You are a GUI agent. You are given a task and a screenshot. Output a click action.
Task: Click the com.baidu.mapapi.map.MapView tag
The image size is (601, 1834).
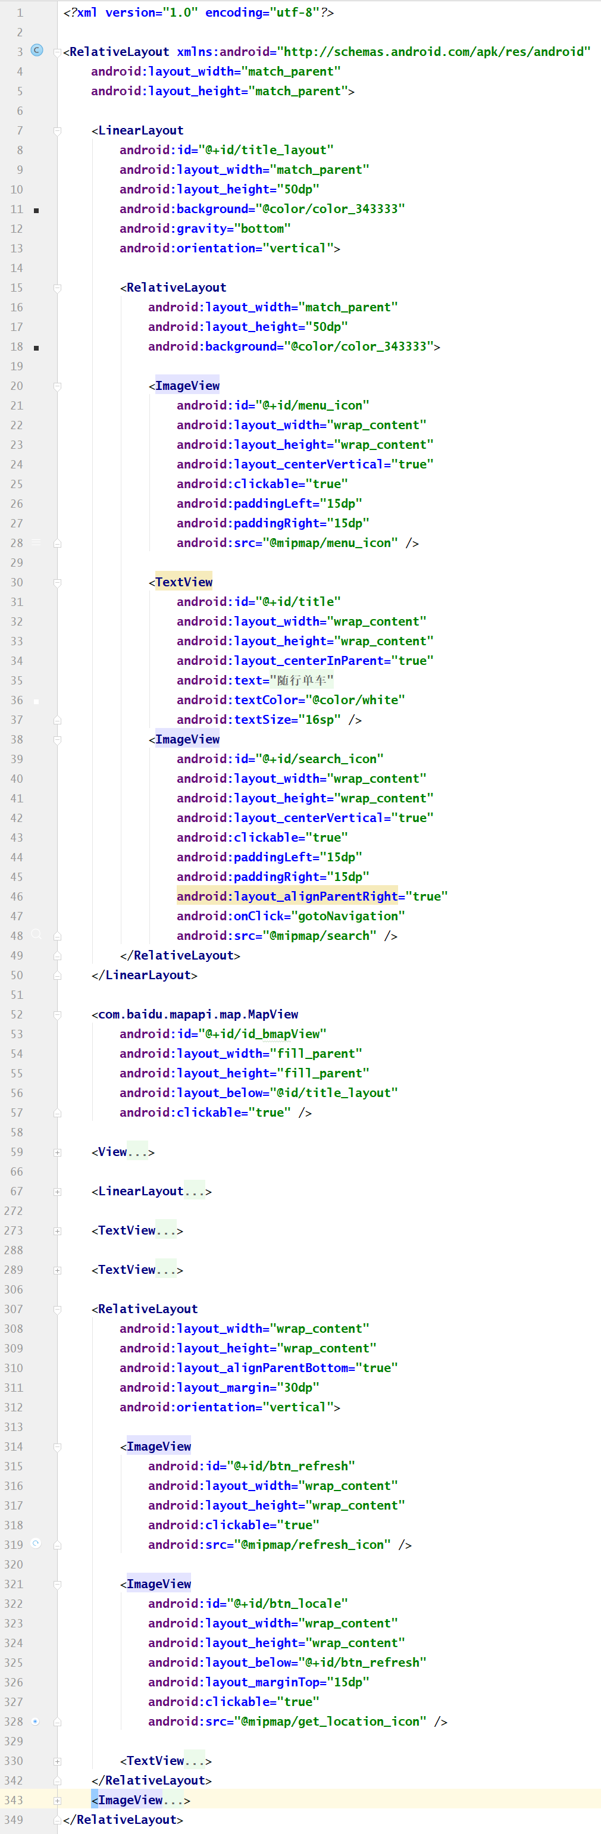point(198,1014)
